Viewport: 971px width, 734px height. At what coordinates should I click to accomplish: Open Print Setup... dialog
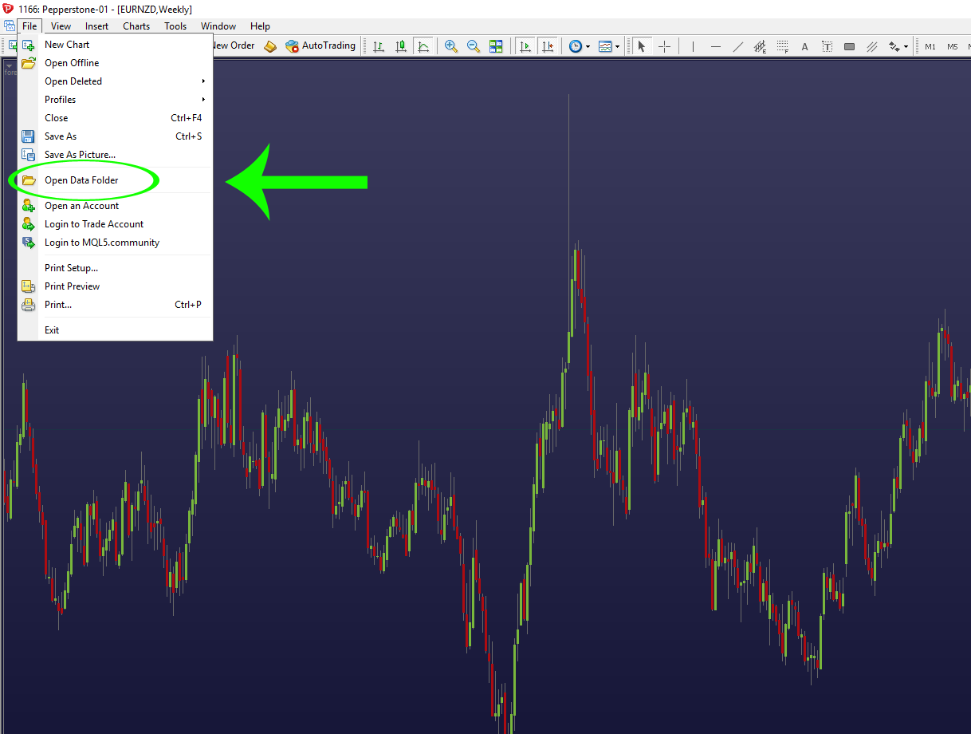pos(116,268)
